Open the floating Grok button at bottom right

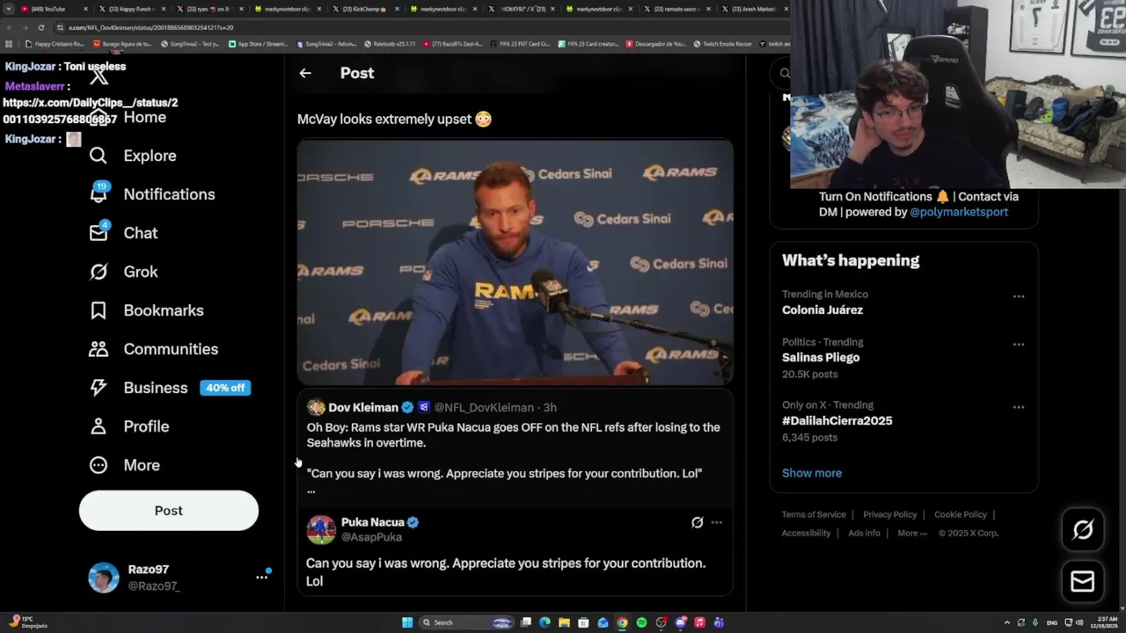click(1083, 529)
